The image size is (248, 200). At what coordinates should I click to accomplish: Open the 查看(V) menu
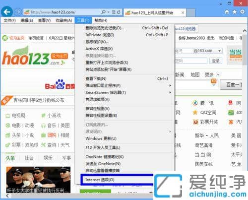click(x=44, y=20)
